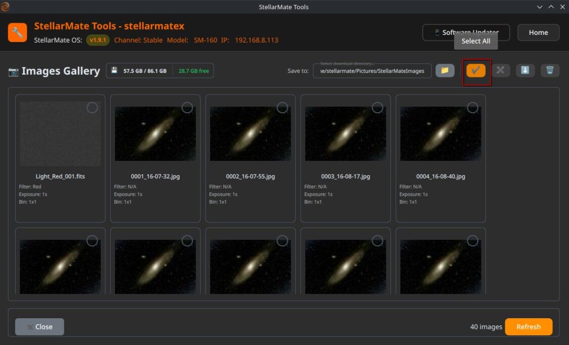The image size is (569, 345).
Task: Click the 57.5 GB / 86.1 GB storage text
Action: 145,71
